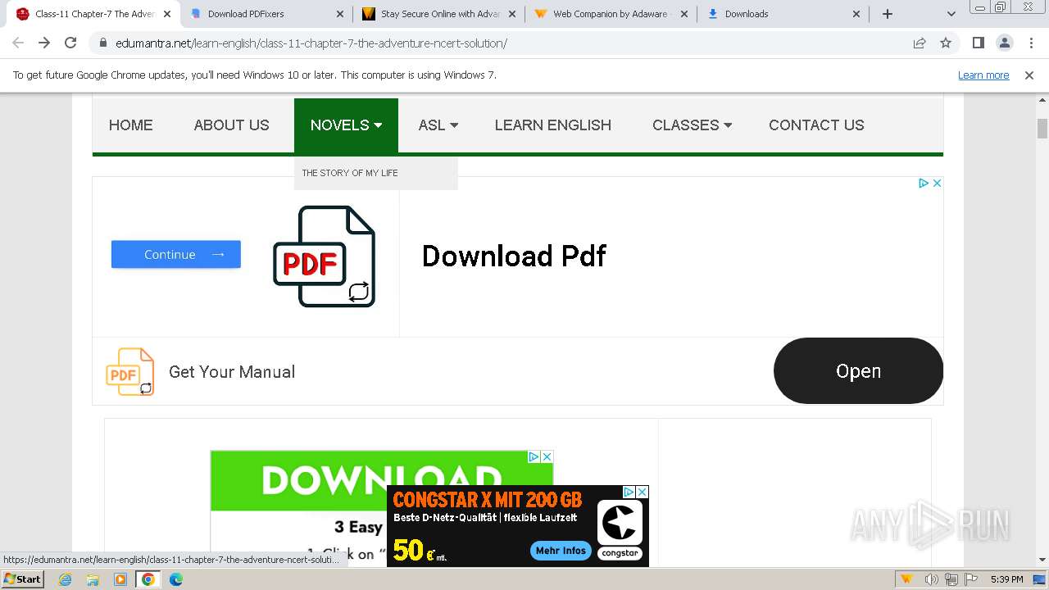Open the ABOUT US menu item
The image size is (1049, 590).
tap(231, 125)
